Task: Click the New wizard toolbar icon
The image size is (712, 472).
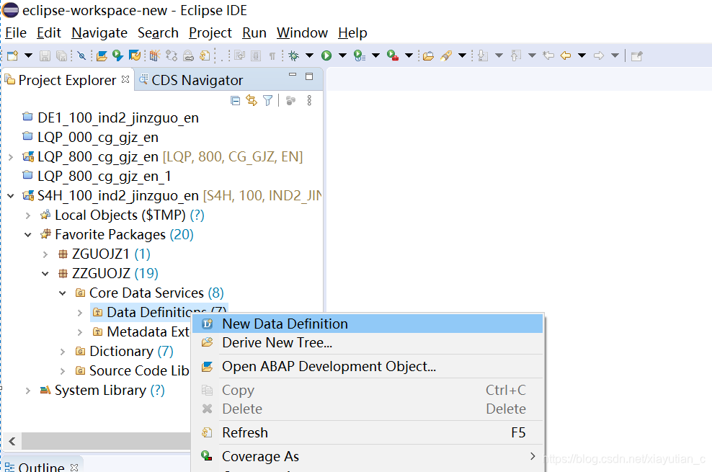Action: (12, 55)
